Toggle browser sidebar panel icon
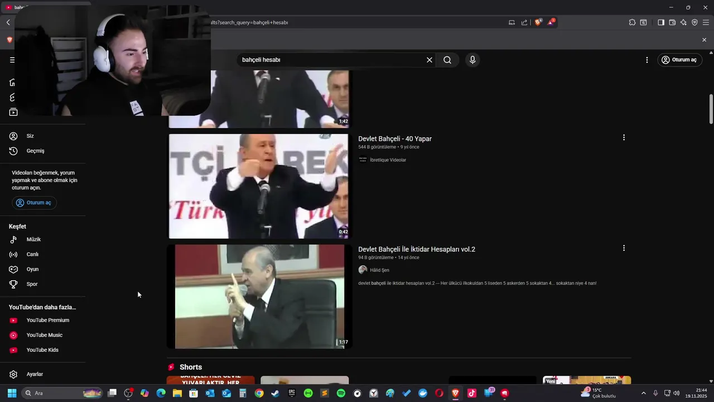Viewport: 714px width, 402px height. tap(661, 22)
